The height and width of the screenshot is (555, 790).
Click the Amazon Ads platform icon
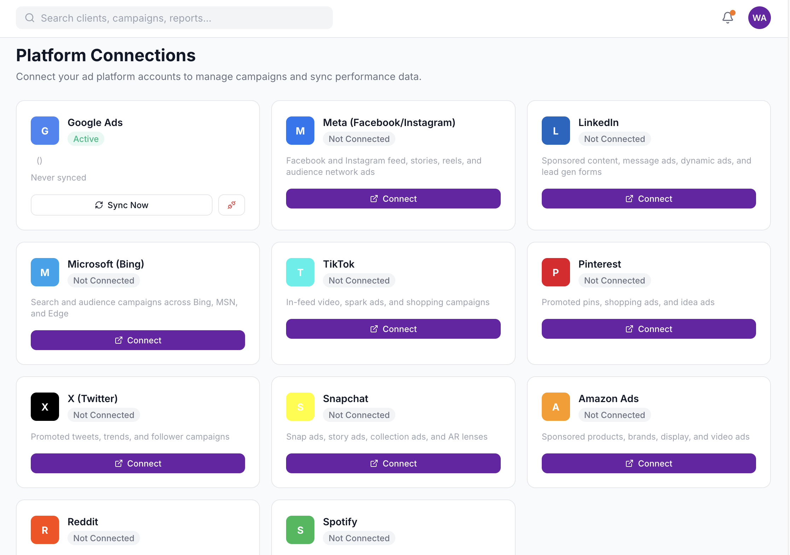point(555,406)
